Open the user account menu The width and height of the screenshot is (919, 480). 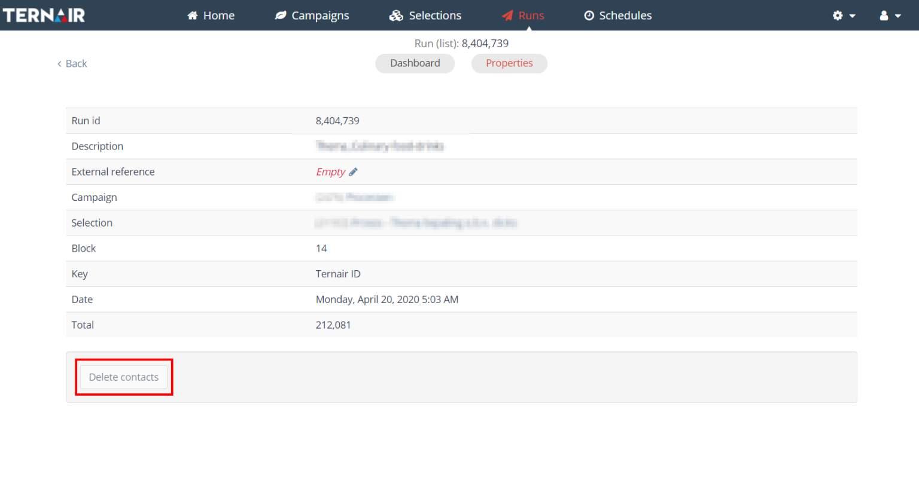coord(890,16)
